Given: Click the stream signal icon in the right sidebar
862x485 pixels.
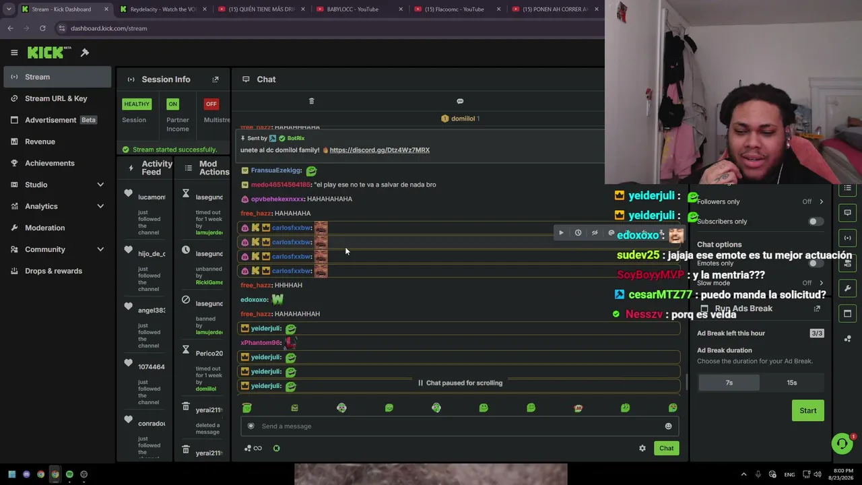Looking at the screenshot, I should click(x=848, y=238).
